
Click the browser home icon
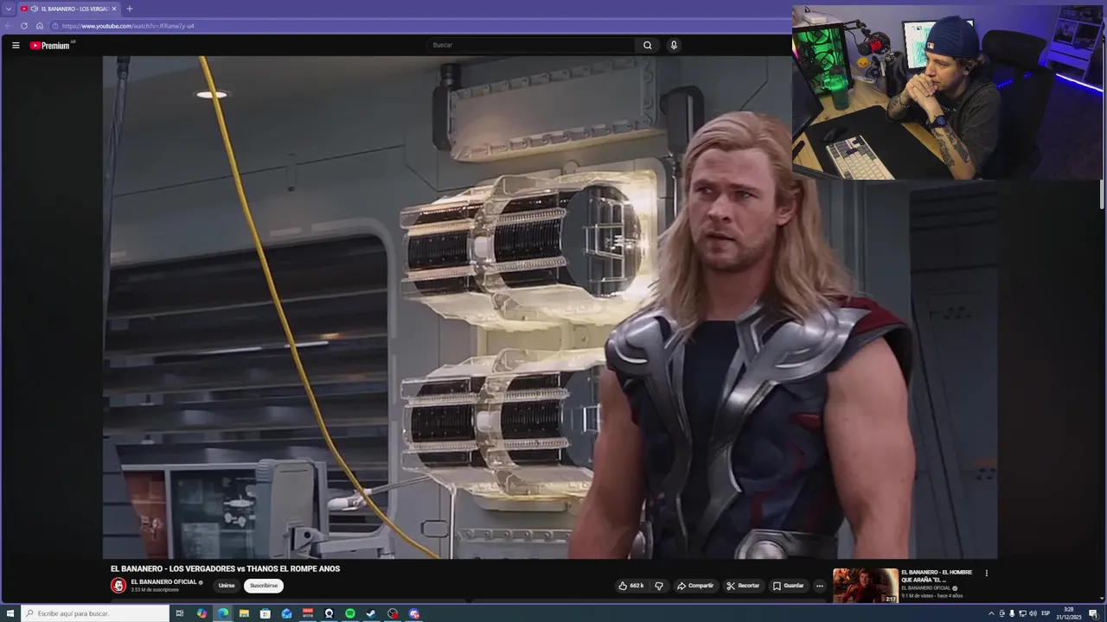pyautogui.click(x=39, y=26)
